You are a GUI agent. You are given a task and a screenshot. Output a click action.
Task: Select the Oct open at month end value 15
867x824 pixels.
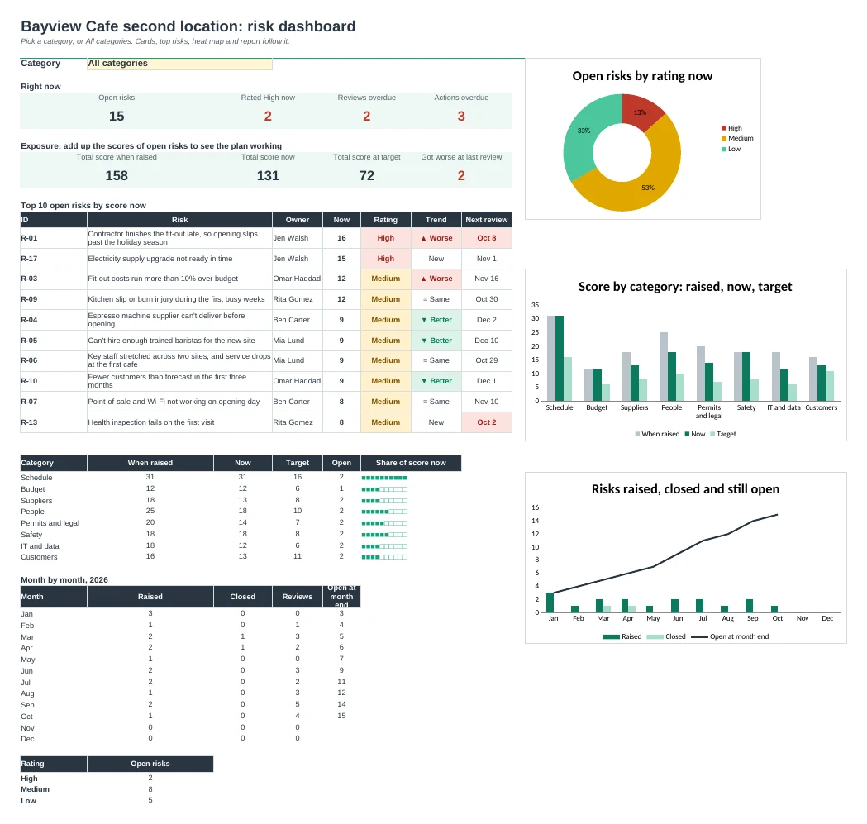(341, 717)
